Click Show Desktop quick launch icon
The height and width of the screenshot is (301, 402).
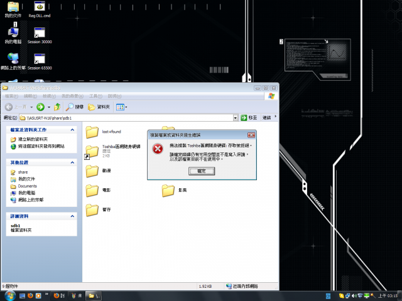click(23, 296)
